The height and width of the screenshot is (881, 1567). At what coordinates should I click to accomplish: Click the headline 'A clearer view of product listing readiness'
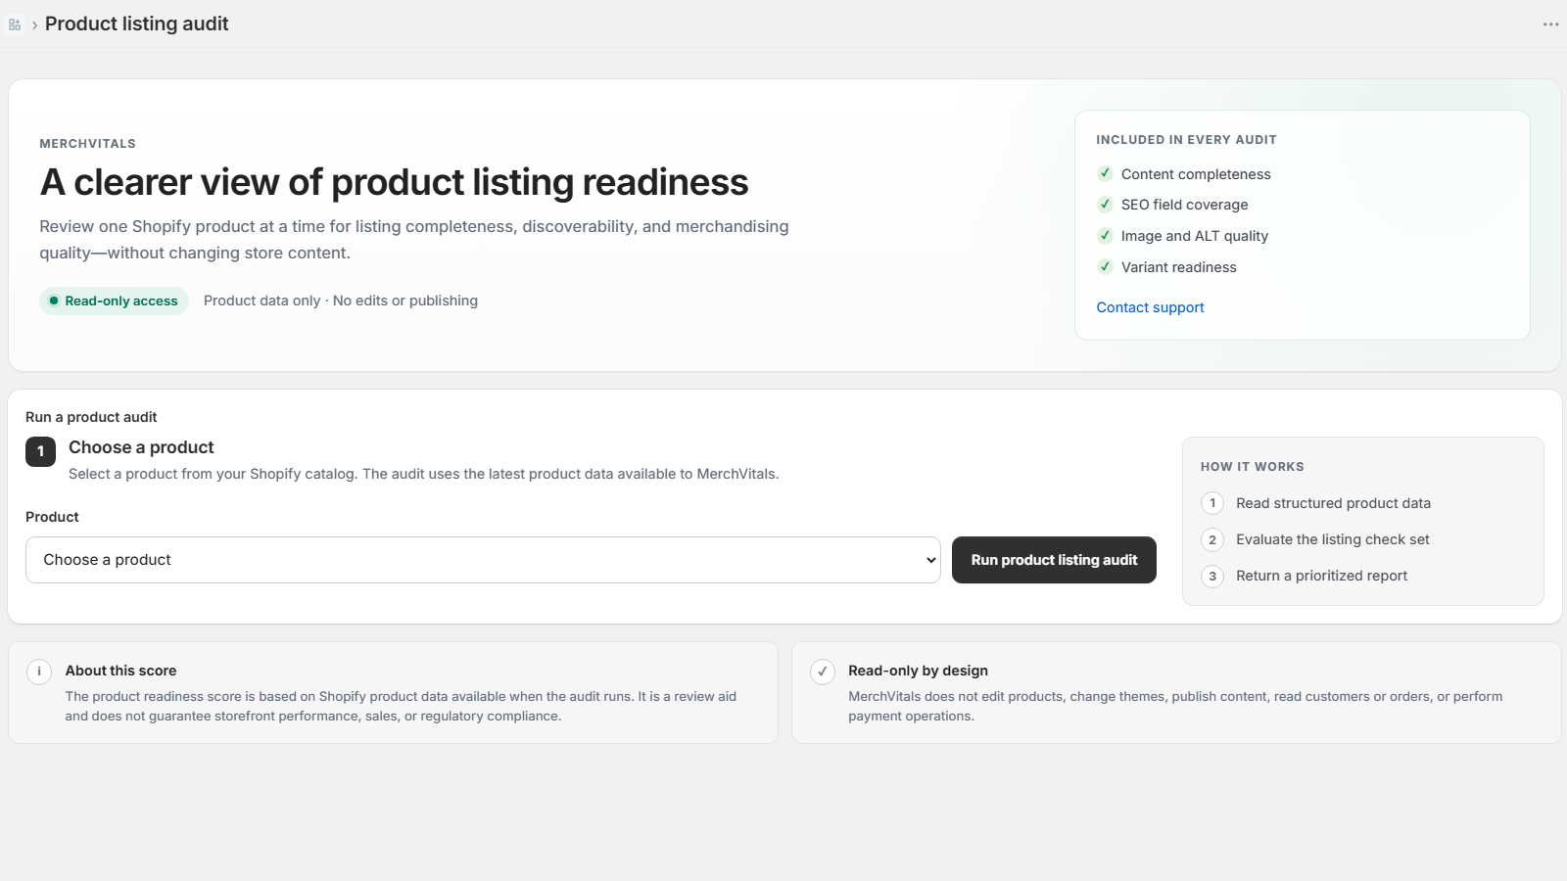pyautogui.click(x=394, y=182)
